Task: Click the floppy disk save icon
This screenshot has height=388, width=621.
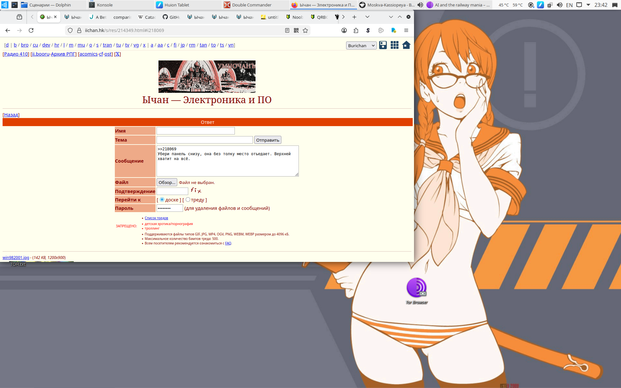Action: (383, 45)
